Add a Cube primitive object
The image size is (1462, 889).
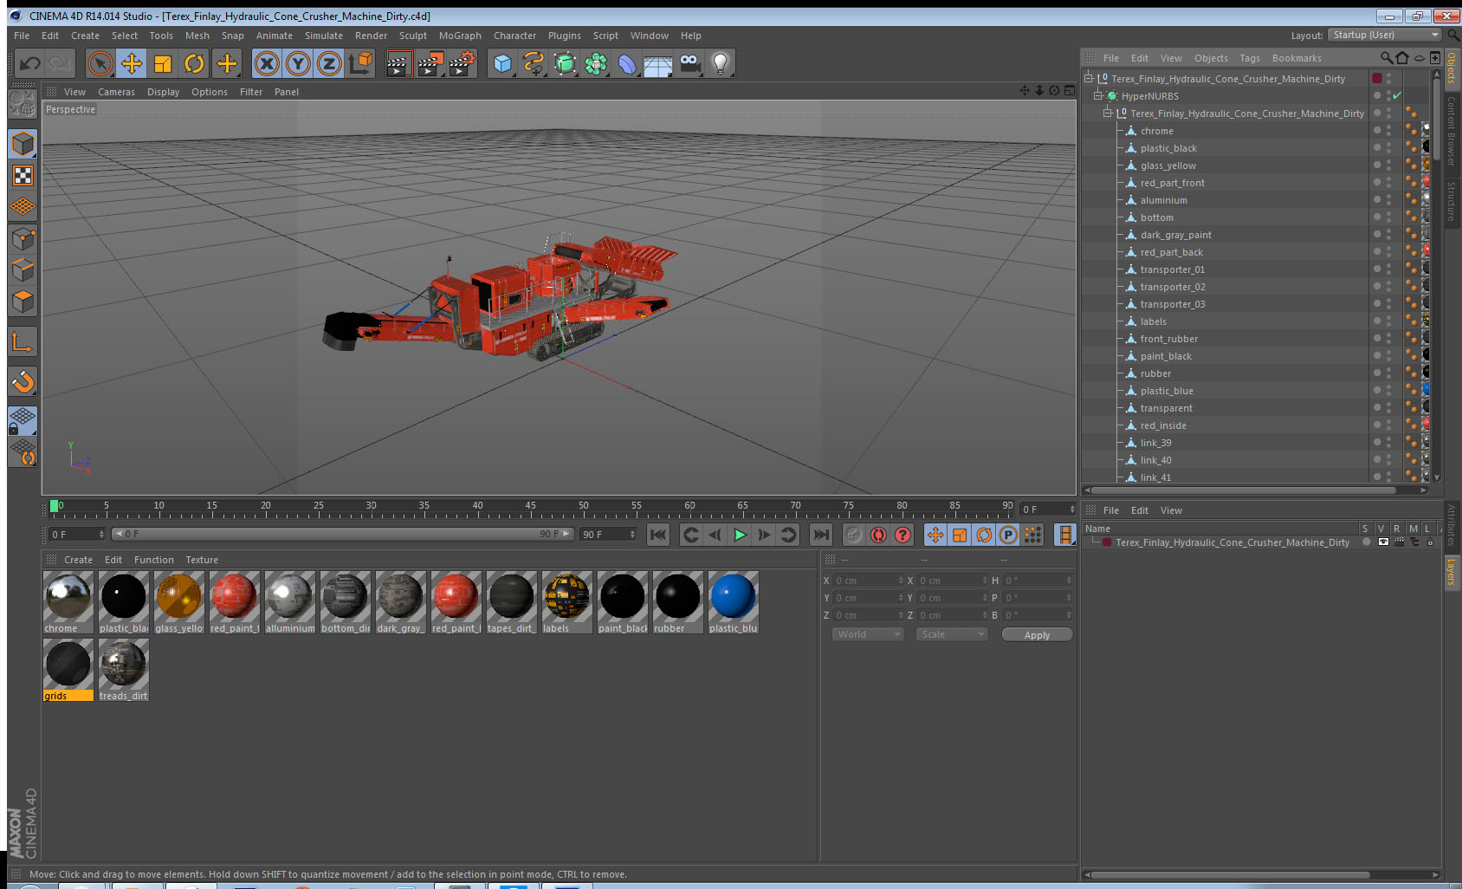tap(502, 63)
